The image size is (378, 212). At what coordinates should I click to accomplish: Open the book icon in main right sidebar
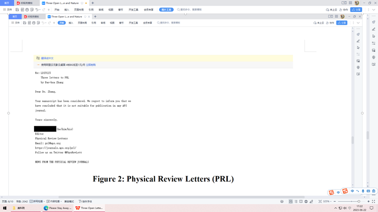pos(374,64)
